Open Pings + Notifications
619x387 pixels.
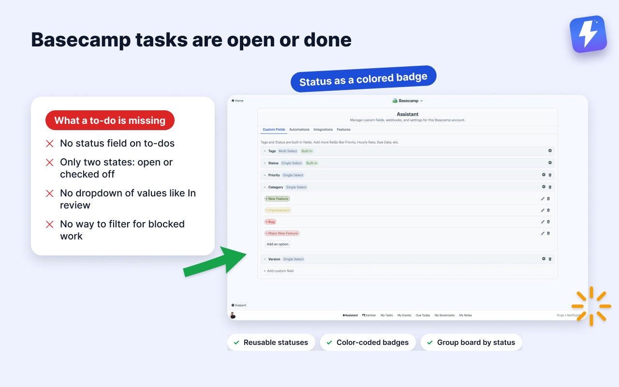point(570,315)
